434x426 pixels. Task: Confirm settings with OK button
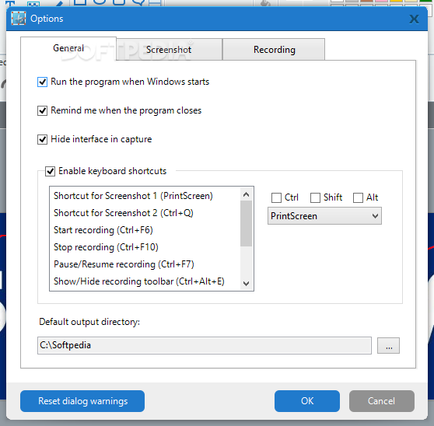click(x=307, y=401)
